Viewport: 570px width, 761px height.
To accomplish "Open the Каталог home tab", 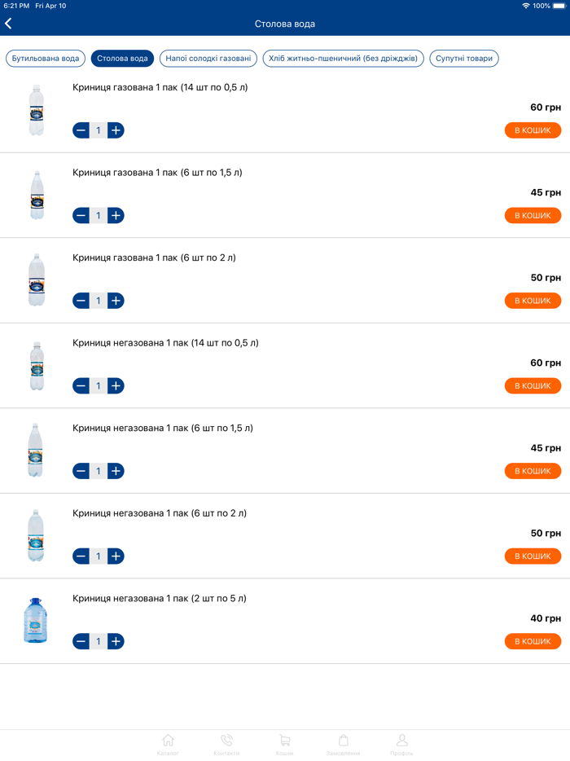I will [x=168, y=744].
